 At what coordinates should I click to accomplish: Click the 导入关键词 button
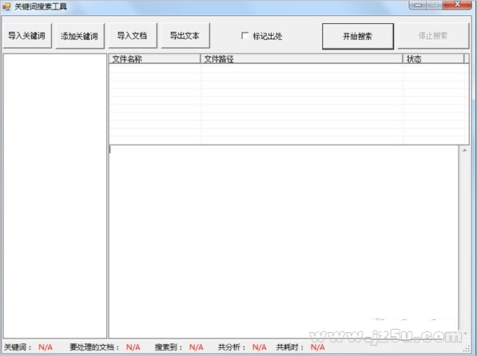point(27,36)
